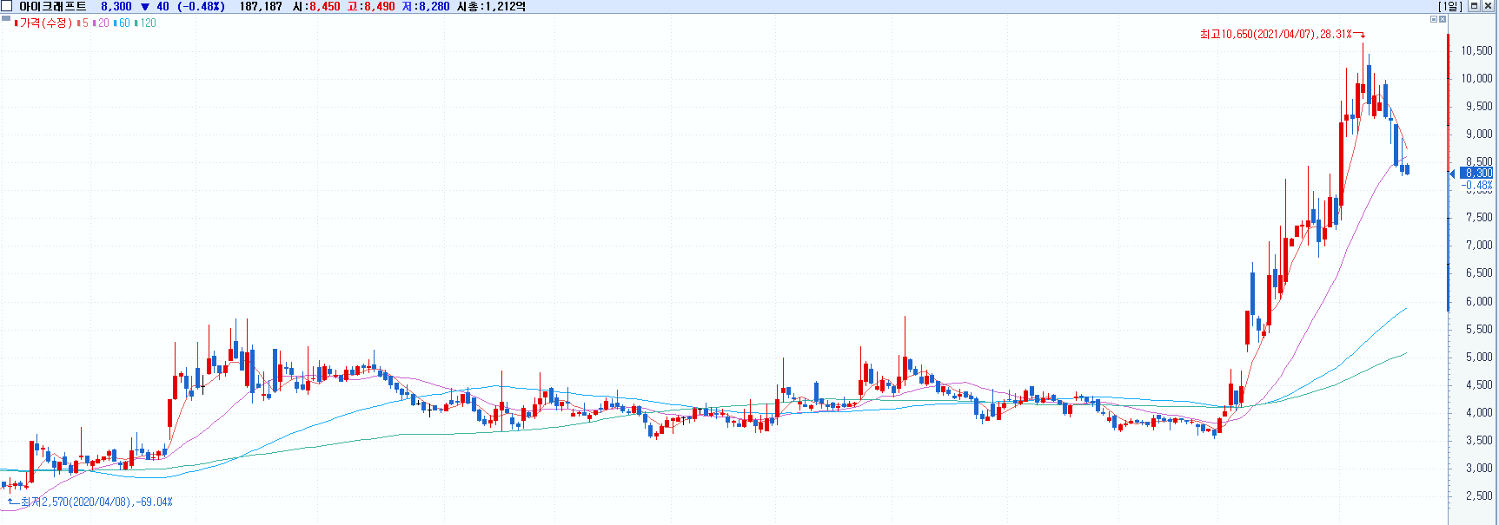The image size is (1499, 525).
Task: Click the 4,000 price axis label
Action: click(1479, 412)
